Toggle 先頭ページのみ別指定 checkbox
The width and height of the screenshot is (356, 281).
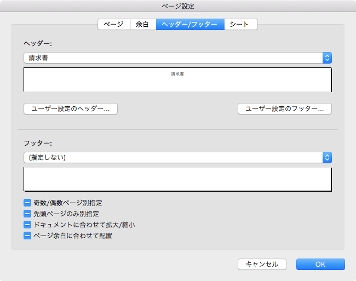click(27, 214)
